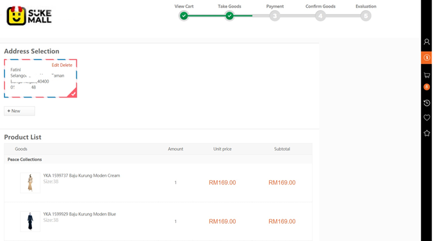Open the heart wishlist icon
The height and width of the screenshot is (241, 433).
(427, 117)
